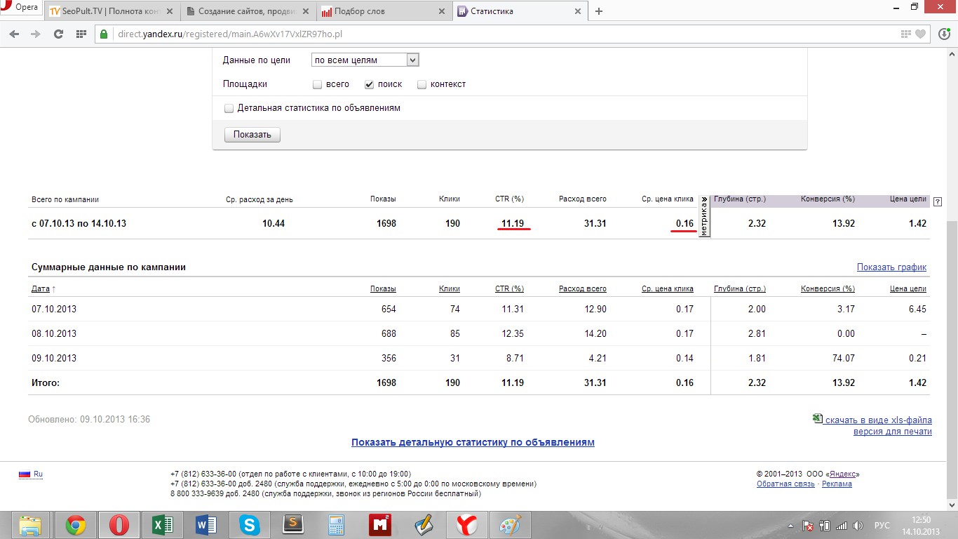
Task: Click the Итого: total row label
Action: (x=46, y=383)
